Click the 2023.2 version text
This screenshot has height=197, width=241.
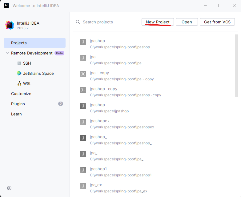[x=23, y=28]
